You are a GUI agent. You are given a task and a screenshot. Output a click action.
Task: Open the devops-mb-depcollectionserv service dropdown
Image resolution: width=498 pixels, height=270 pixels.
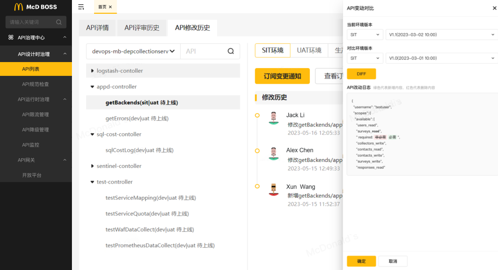pos(133,51)
